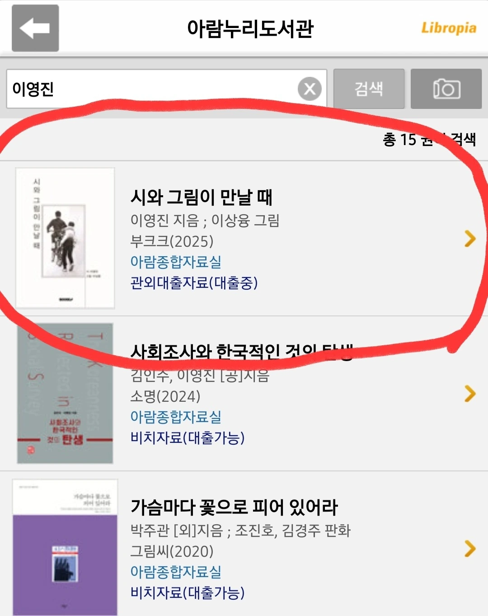
Task: Open the camera barcode search
Action: [446, 89]
